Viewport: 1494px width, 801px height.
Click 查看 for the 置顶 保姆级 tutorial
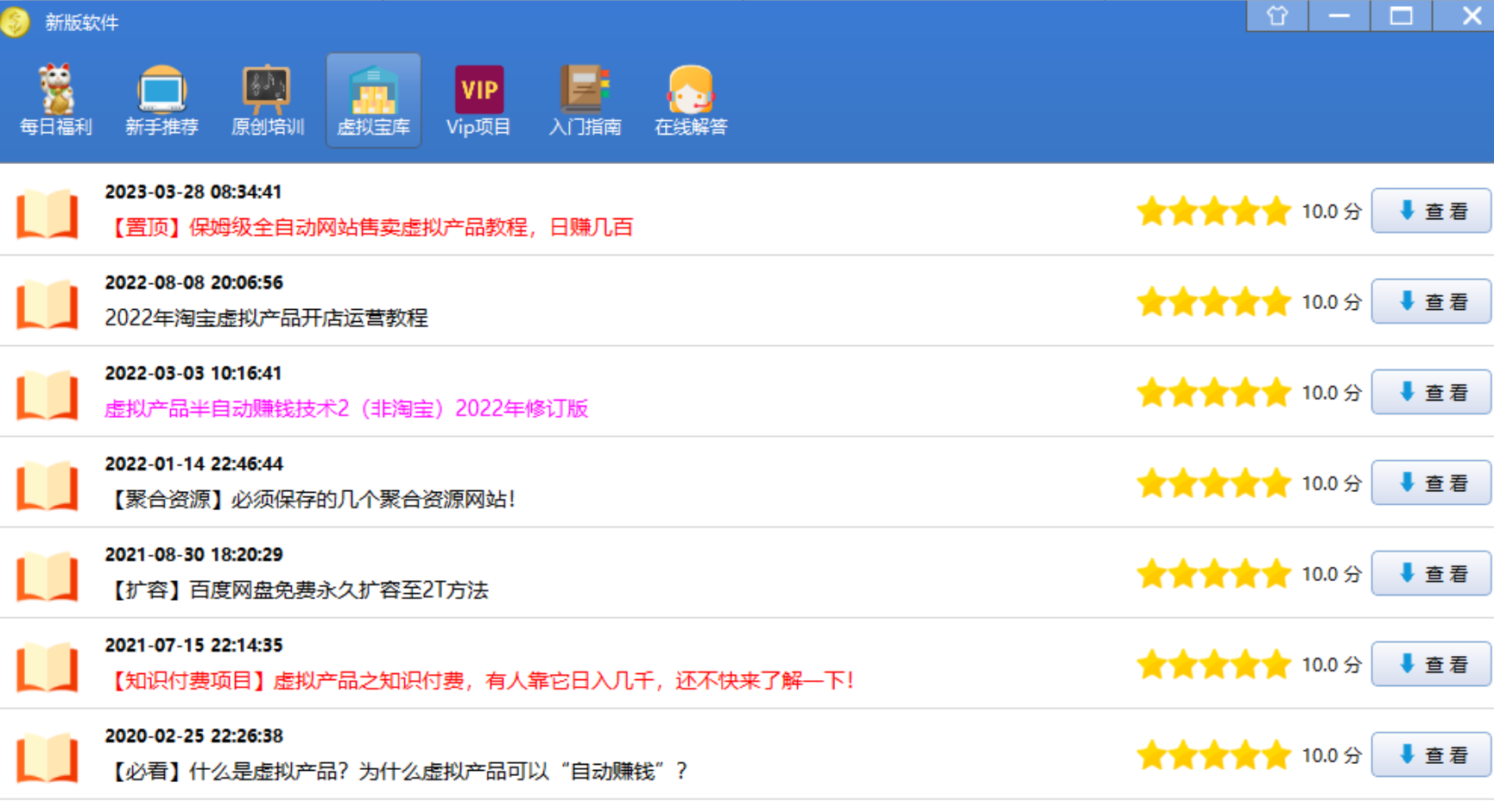tap(1431, 211)
